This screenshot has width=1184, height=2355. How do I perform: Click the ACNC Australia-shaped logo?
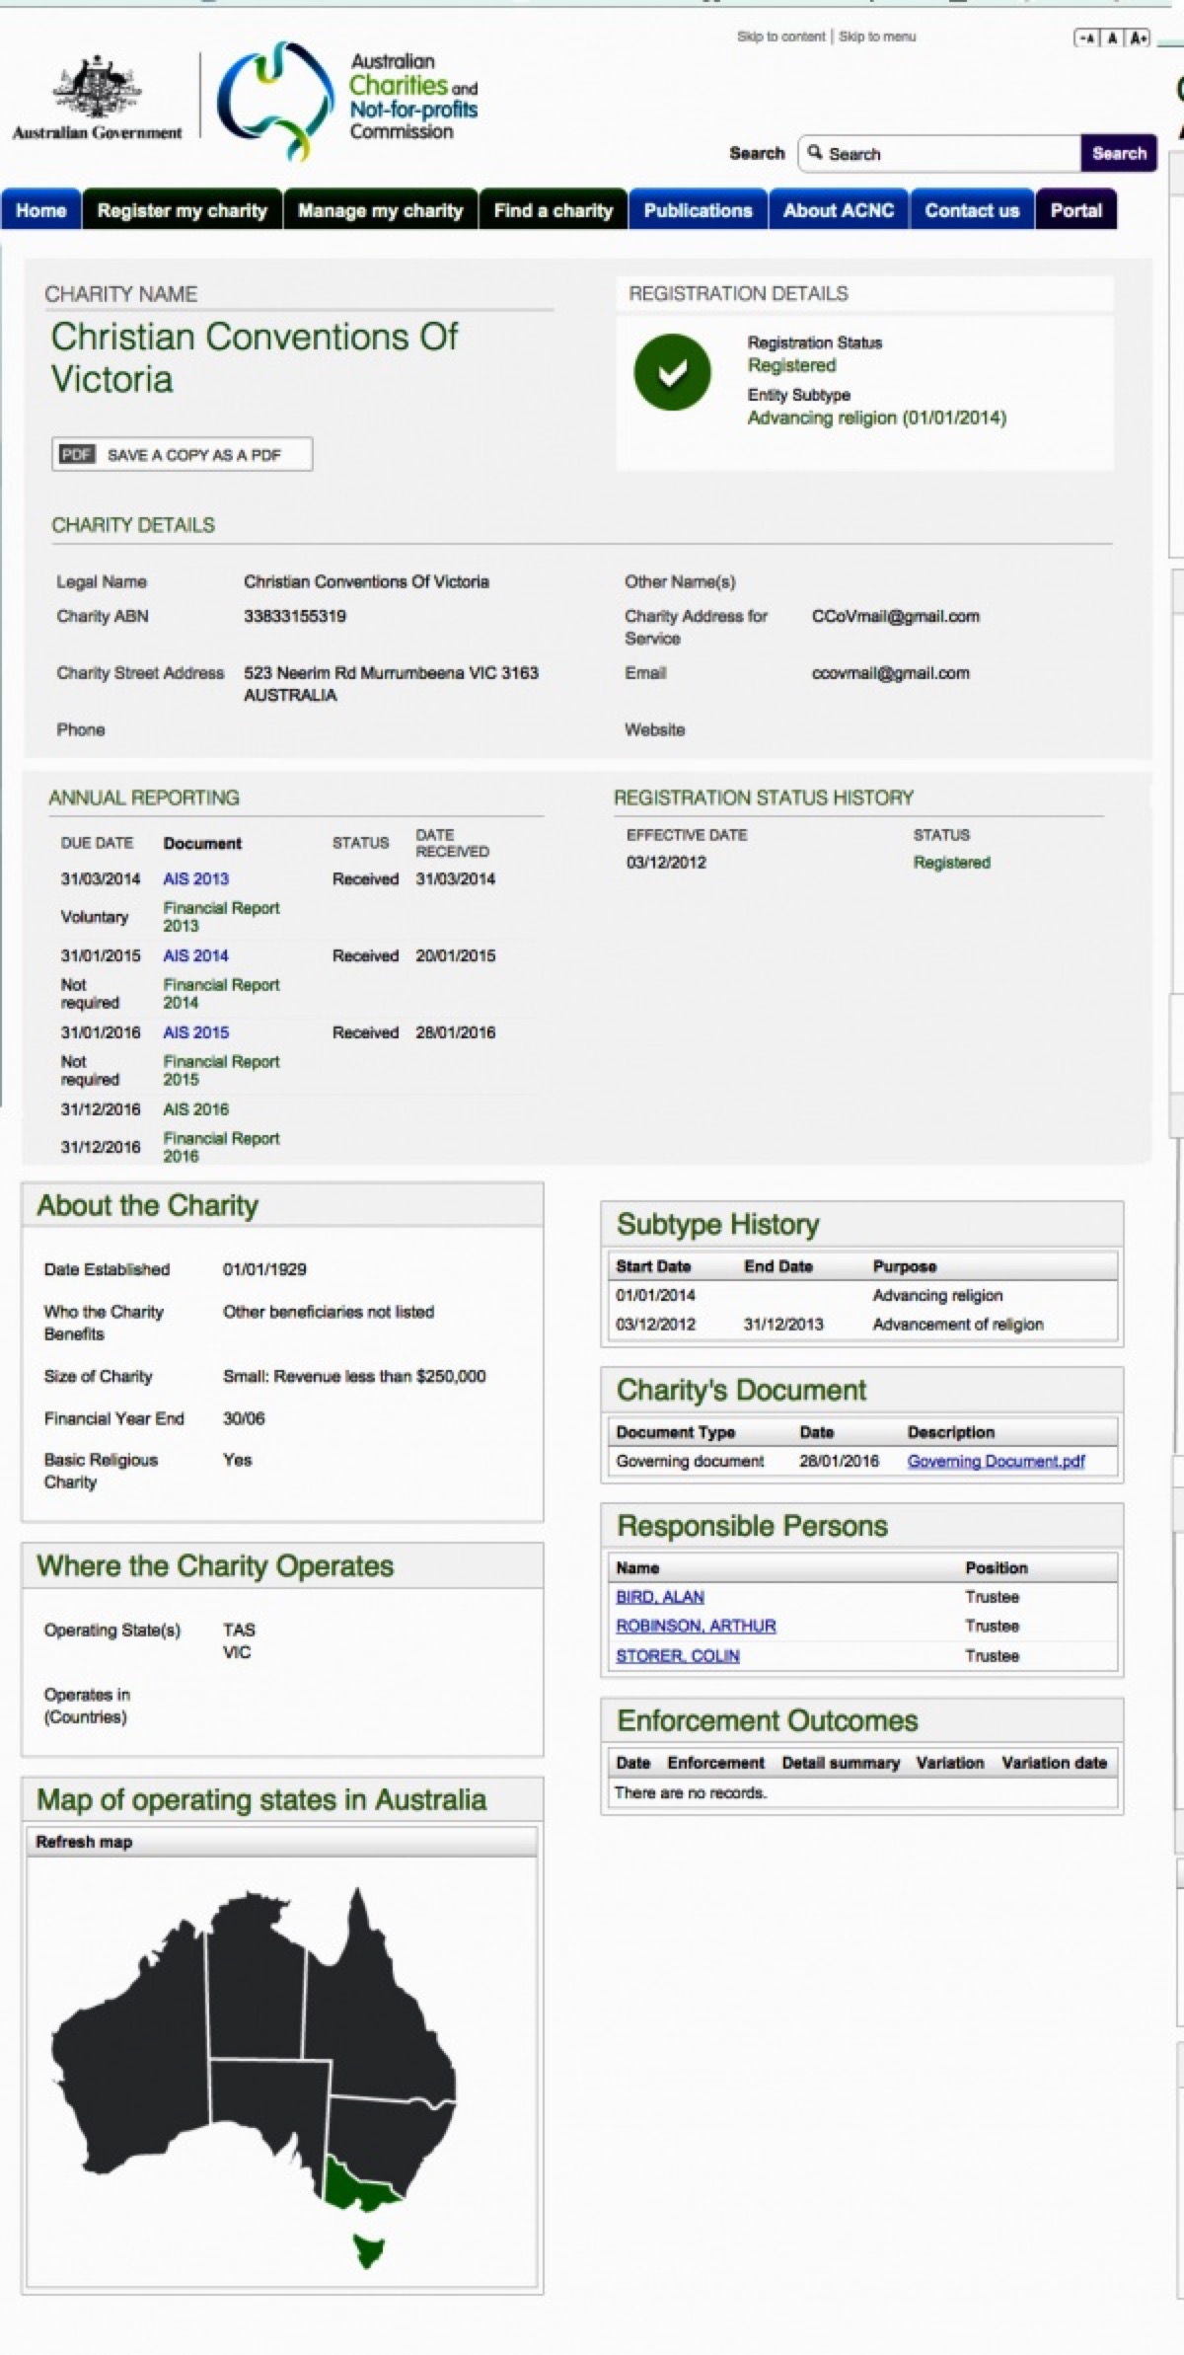(276, 100)
